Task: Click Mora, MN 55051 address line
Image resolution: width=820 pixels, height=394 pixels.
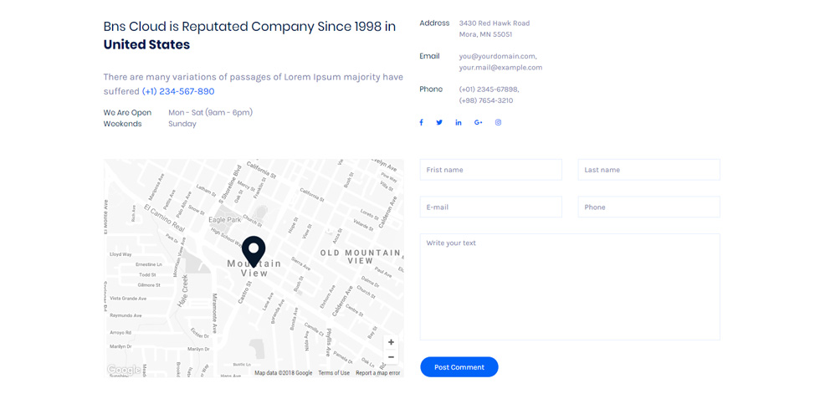Action: pyautogui.click(x=485, y=34)
